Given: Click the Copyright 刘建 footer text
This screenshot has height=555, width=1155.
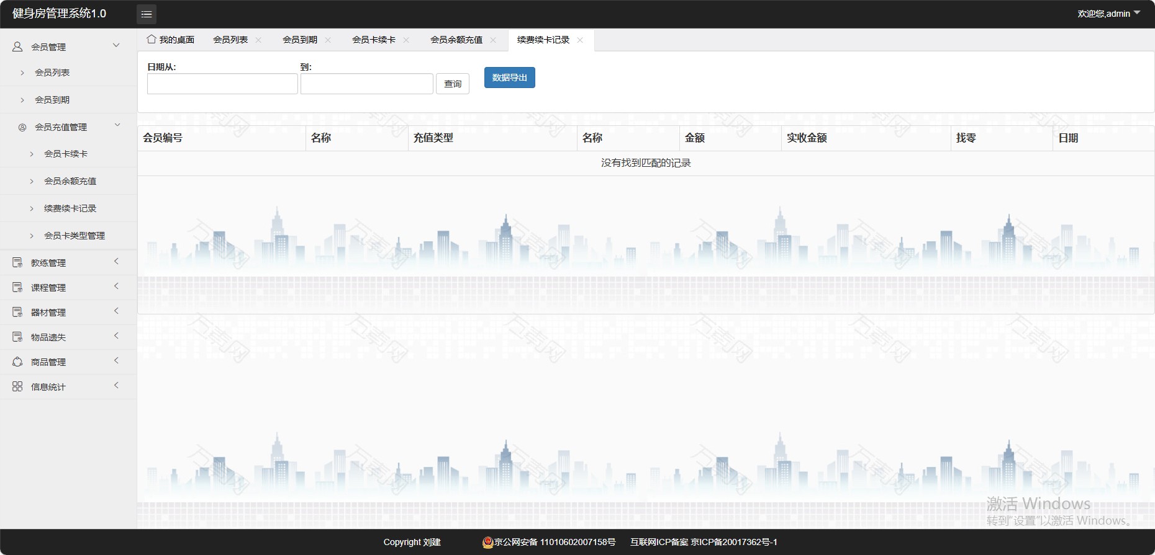Looking at the screenshot, I should 412,543.
